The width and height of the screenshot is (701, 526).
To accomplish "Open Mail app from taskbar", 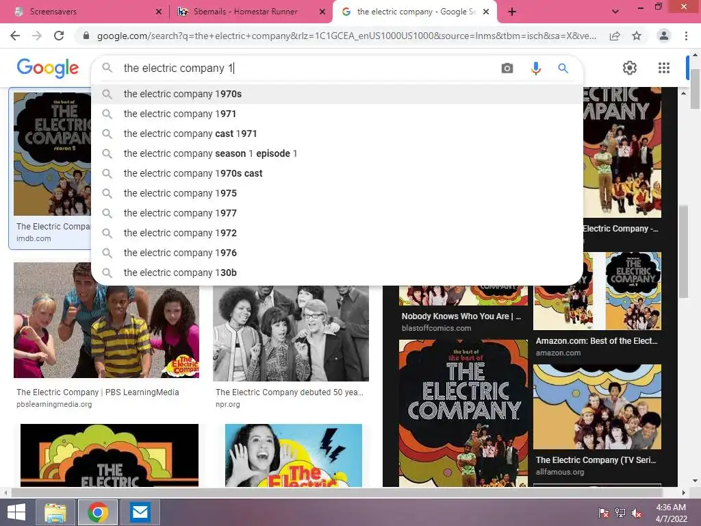I will [140, 512].
